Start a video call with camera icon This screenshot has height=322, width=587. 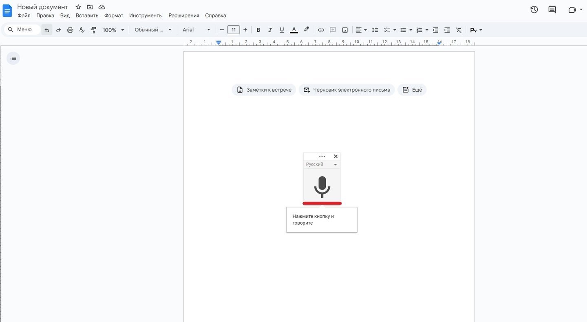click(572, 10)
